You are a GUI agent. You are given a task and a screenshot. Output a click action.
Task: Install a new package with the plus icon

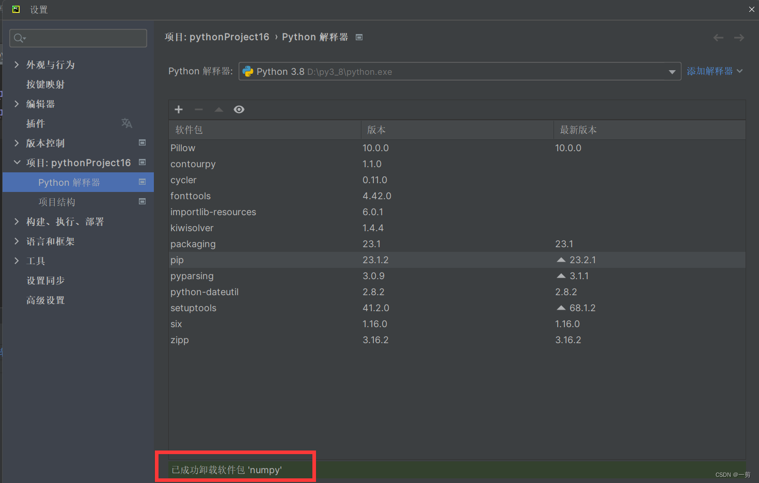[x=178, y=109]
